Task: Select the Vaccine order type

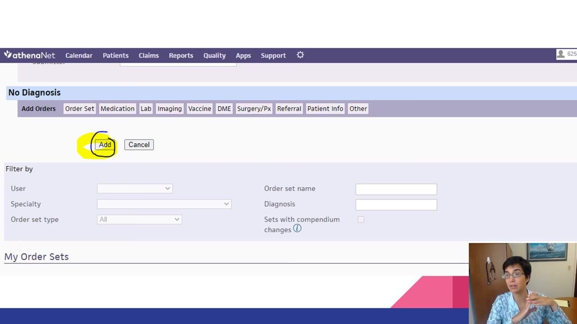Action: 200,108
